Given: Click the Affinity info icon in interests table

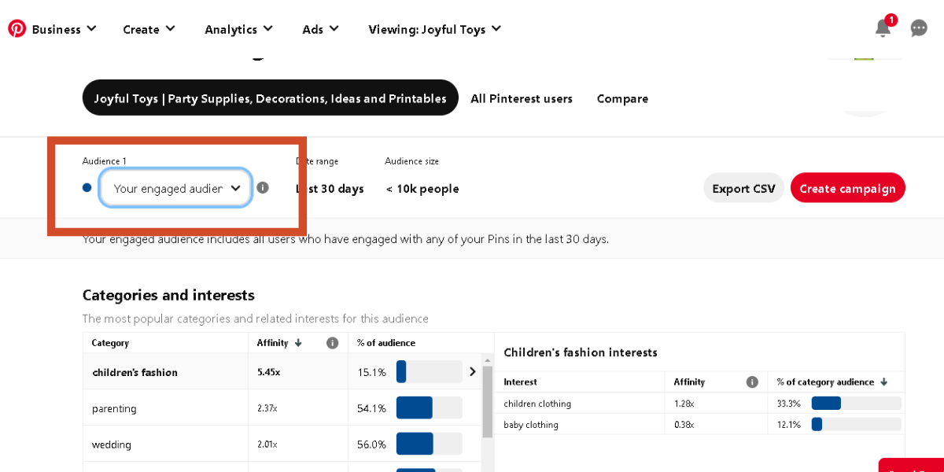Looking at the screenshot, I should point(752,382).
